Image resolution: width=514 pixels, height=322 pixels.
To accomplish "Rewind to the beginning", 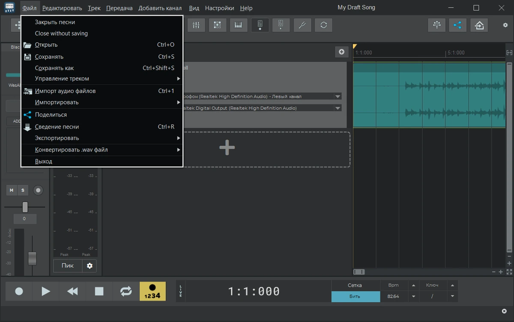I will click(x=72, y=291).
